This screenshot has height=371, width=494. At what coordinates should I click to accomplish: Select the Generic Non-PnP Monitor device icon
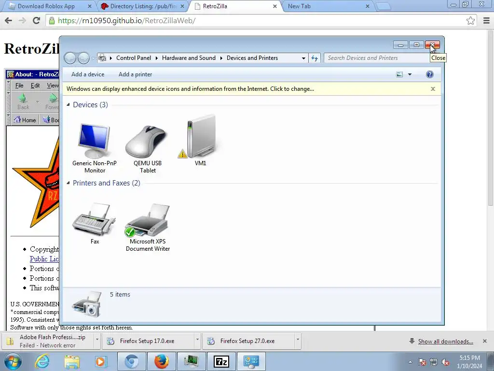click(95, 148)
